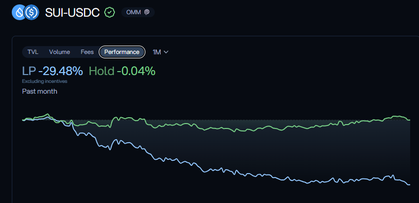
Task: Click the SUI-USDC pool title
Action: [72, 13]
